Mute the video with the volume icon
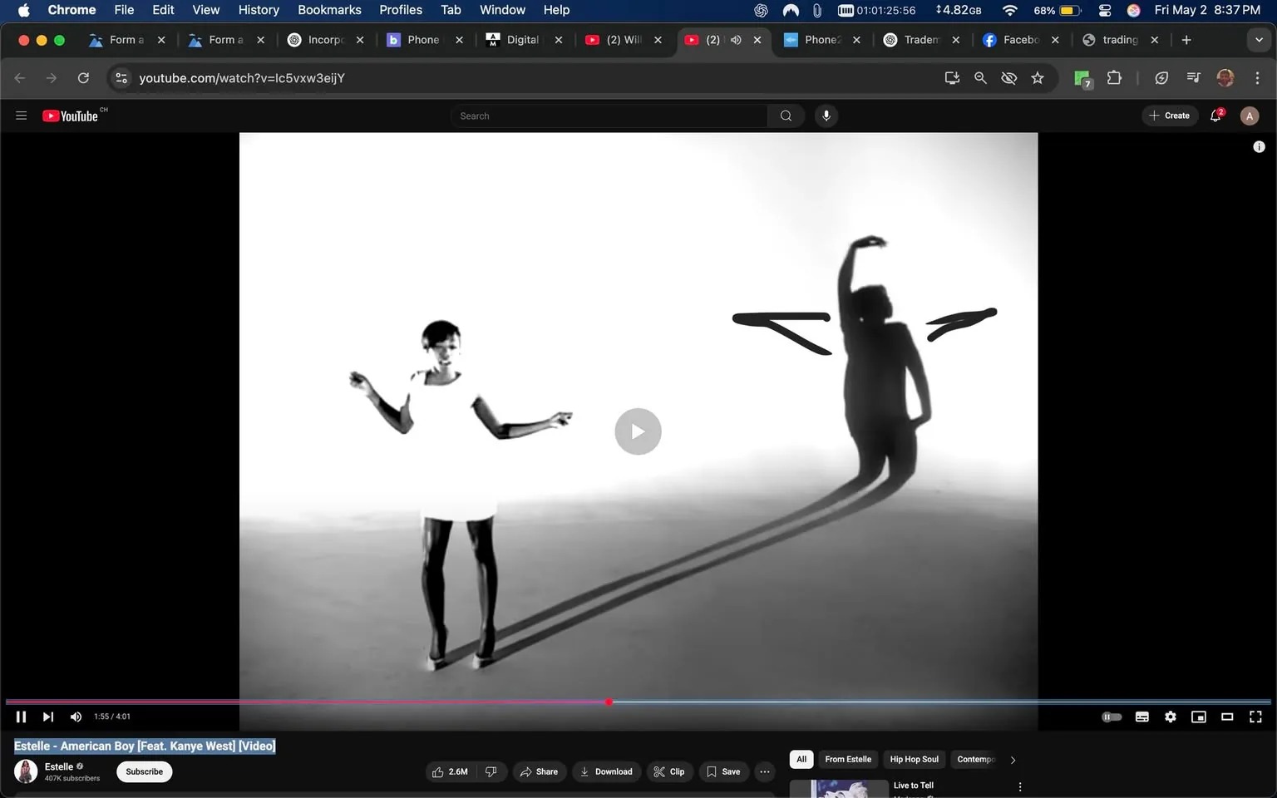This screenshot has width=1277, height=798. point(75,716)
